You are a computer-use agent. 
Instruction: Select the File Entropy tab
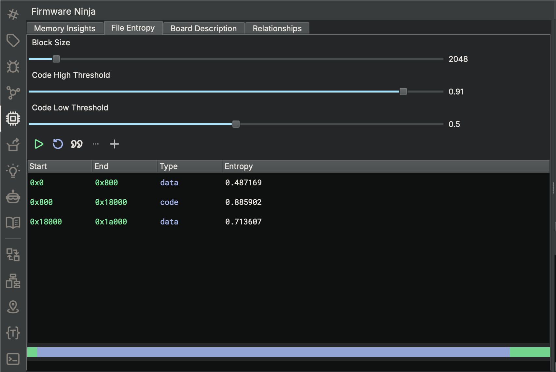coord(133,28)
